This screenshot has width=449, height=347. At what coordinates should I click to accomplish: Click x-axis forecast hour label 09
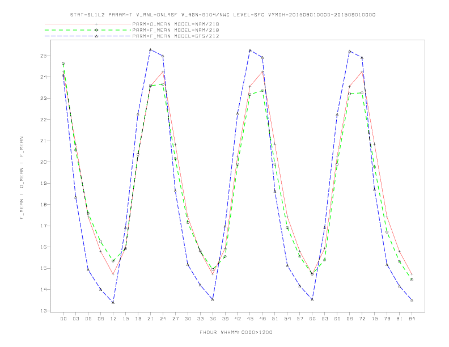coord(100,319)
